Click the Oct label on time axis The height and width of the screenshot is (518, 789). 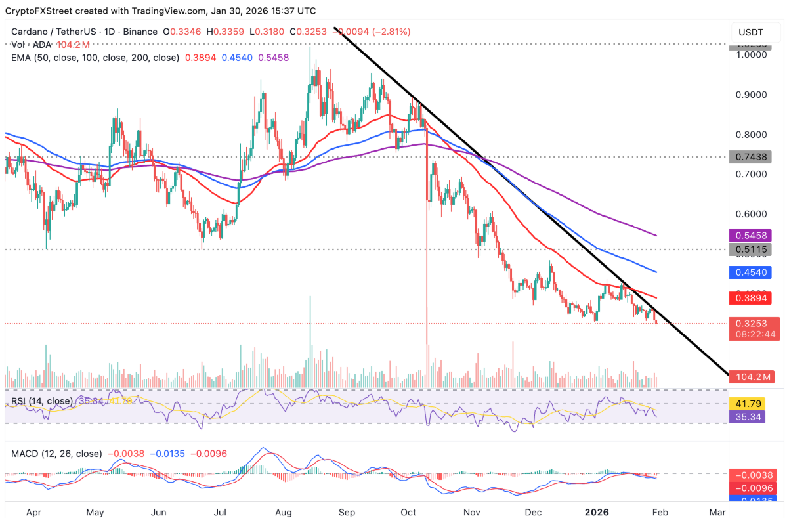(409, 511)
